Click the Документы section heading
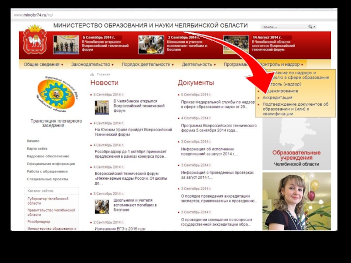The width and height of the screenshot is (351, 263). click(196, 82)
